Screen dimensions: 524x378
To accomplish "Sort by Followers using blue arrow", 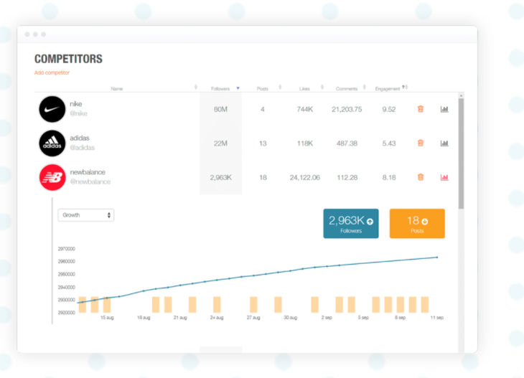I will pyautogui.click(x=238, y=88).
